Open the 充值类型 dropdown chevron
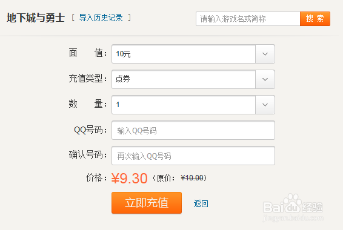This screenshot has height=230, width=343. click(265, 79)
